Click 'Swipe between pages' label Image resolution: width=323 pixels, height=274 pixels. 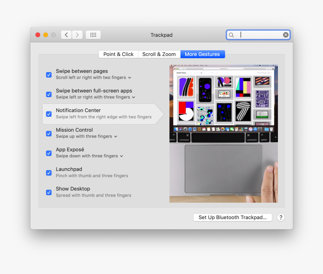[x=82, y=71]
